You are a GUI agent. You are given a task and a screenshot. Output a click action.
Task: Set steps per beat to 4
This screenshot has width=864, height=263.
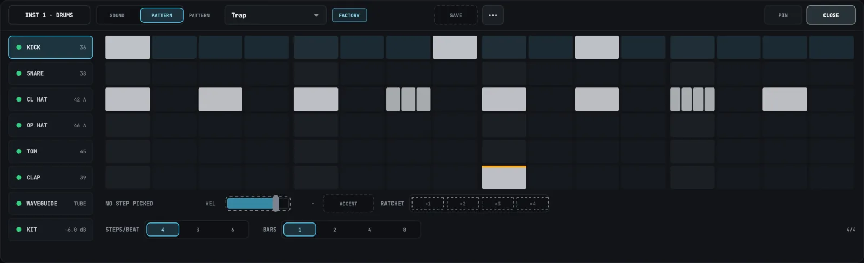tap(163, 230)
